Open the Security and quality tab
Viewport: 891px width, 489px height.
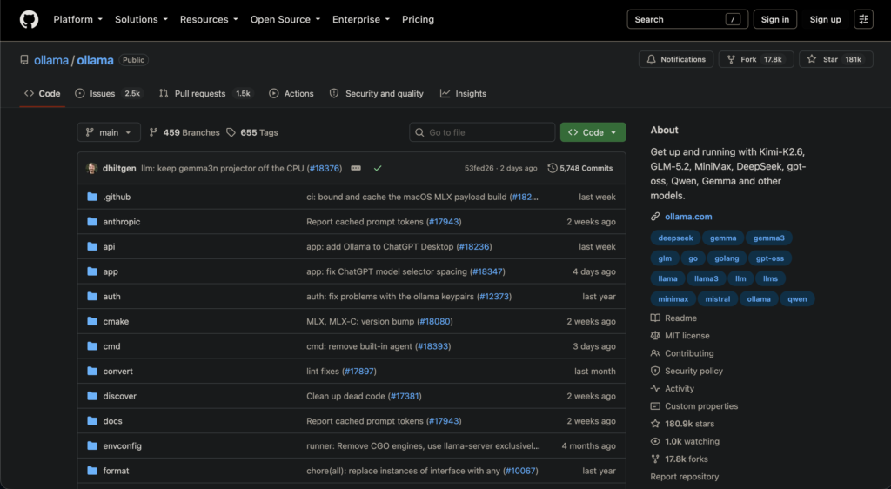click(x=377, y=94)
